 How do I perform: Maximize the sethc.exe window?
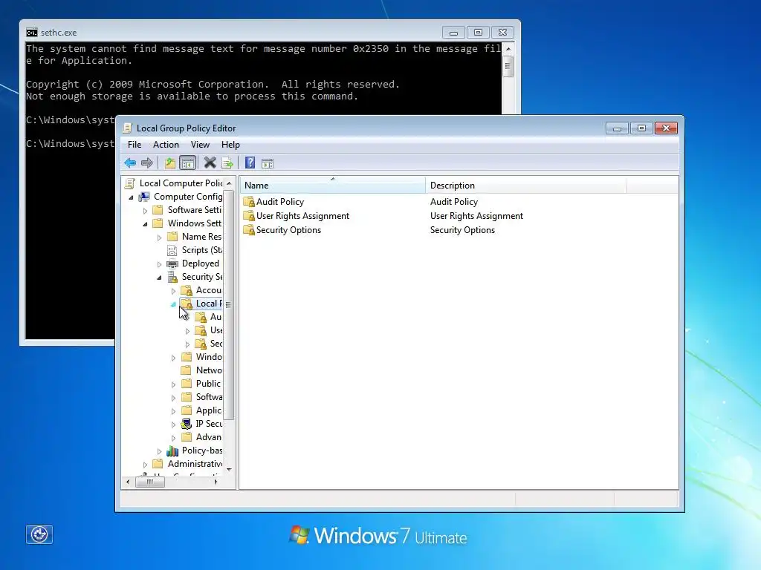(x=478, y=33)
